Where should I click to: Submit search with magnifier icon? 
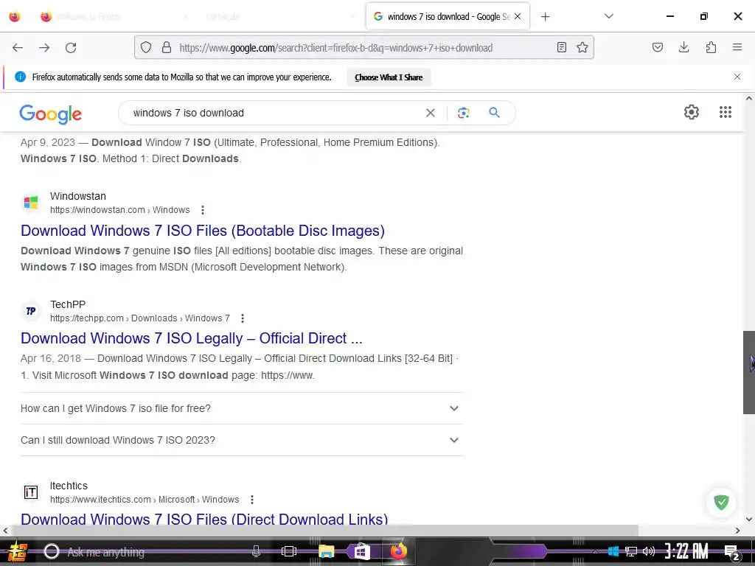pyautogui.click(x=494, y=113)
